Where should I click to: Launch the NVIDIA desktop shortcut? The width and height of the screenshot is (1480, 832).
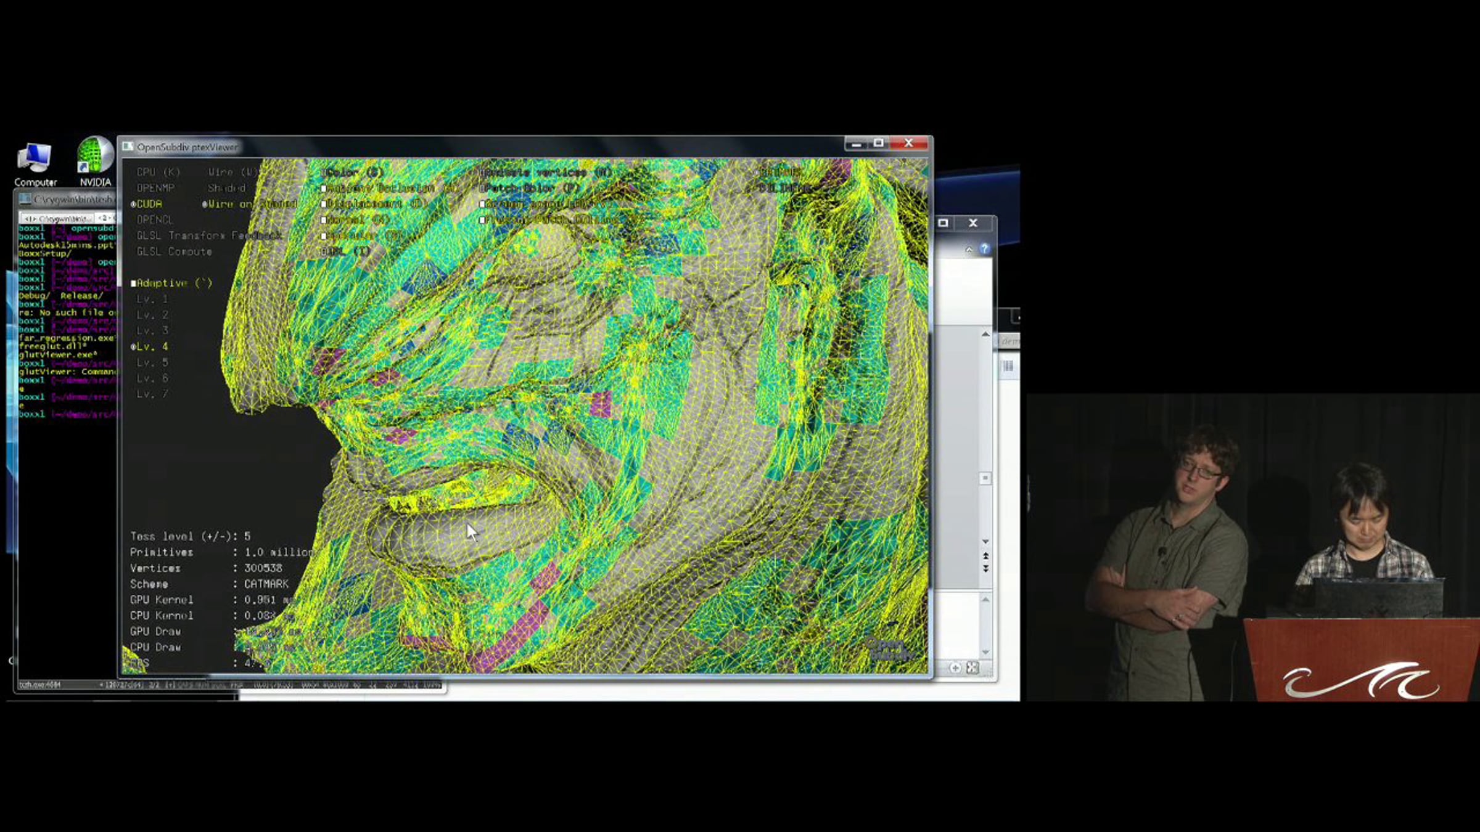tap(96, 161)
